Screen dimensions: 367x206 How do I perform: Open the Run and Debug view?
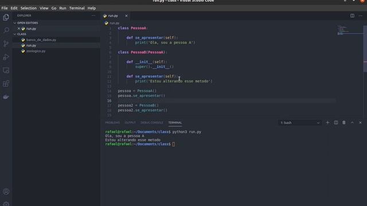tap(6, 57)
